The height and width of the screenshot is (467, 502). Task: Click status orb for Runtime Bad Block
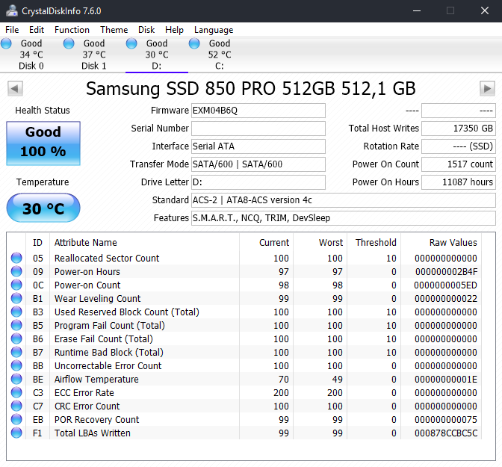(16, 352)
